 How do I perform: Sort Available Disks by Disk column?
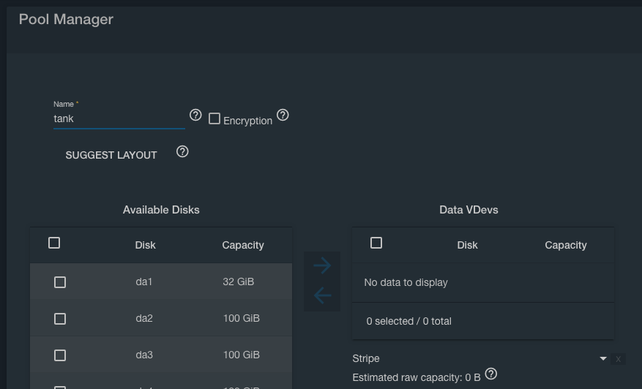tap(145, 245)
